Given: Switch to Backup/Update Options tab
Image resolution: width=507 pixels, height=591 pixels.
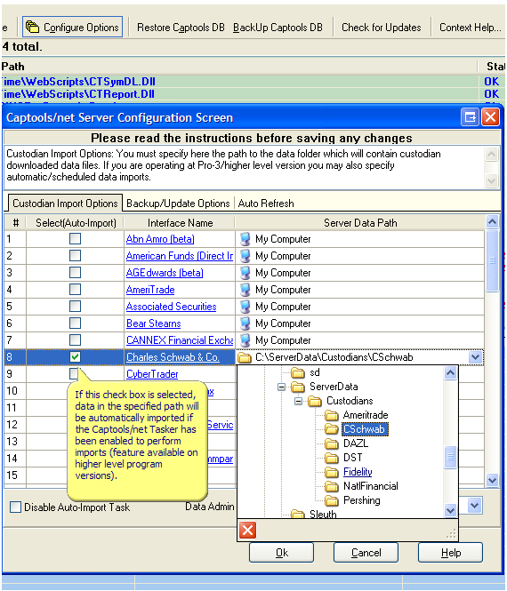Looking at the screenshot, I should coord(178,204).
